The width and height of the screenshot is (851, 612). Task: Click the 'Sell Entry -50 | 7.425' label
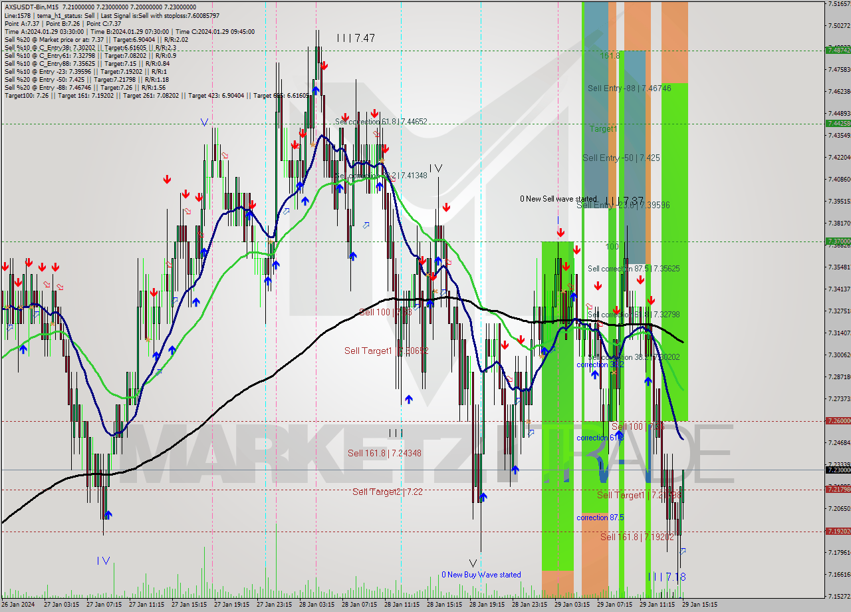pos(621,158)
